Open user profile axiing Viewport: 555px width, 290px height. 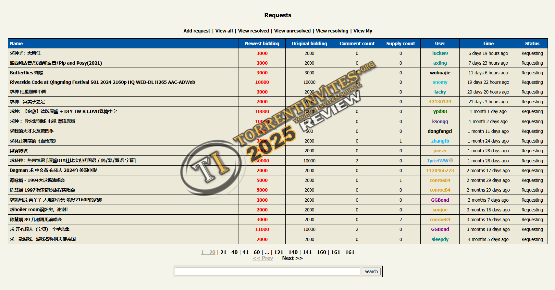440,63
